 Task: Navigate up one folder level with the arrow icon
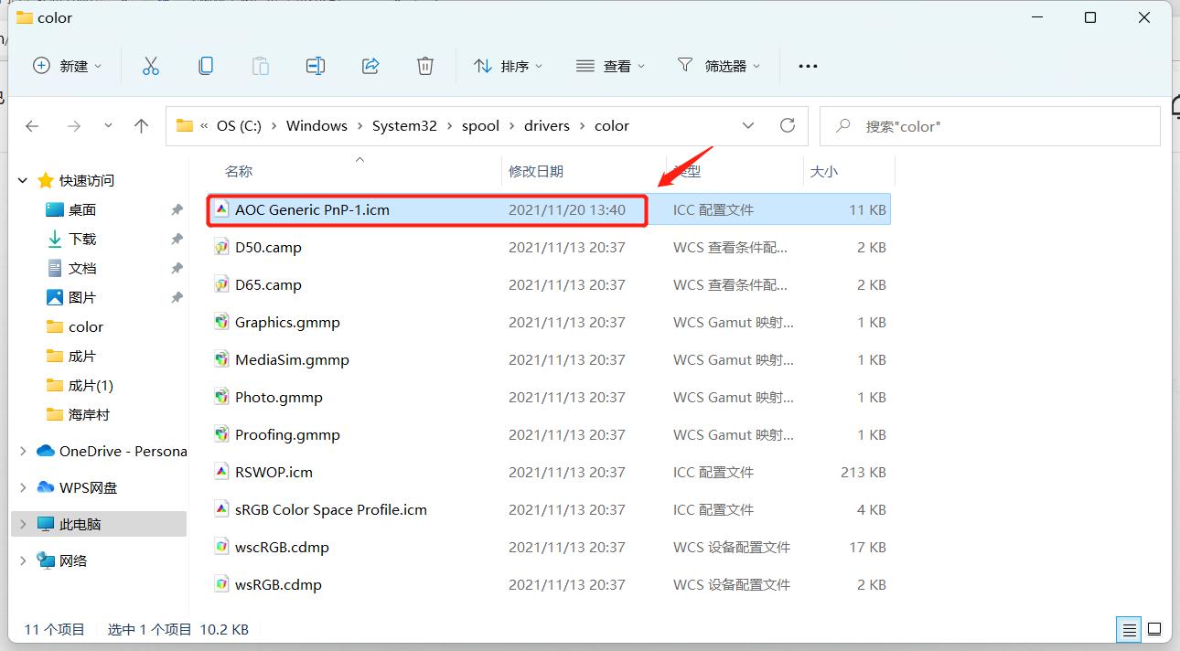[x=142, y=125]
